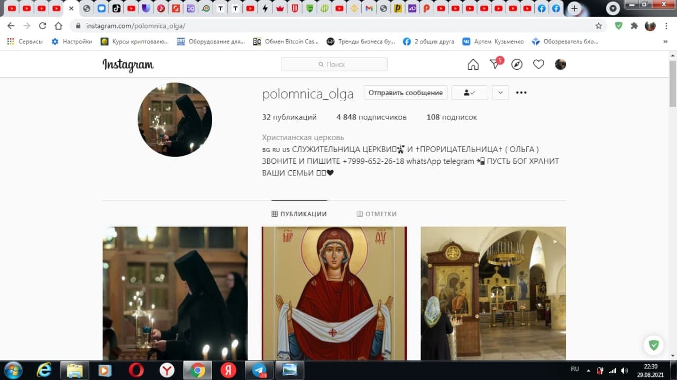Open Оборудование для... bookmark
This screenshot has height=380, width=677.
pyautogui.click(x=211, y=41)
